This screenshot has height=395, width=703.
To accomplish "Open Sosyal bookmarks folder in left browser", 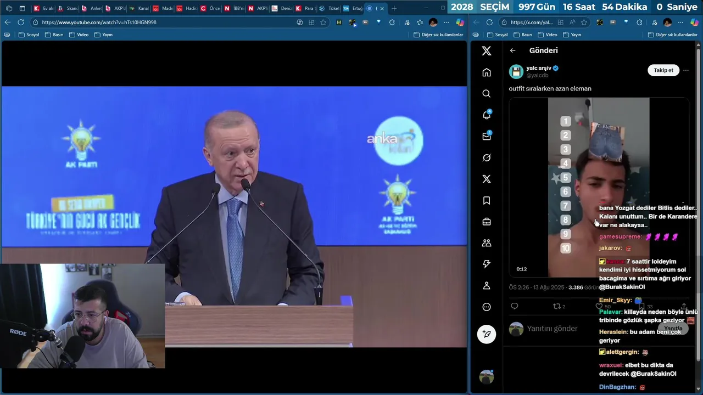I will 29,35.
